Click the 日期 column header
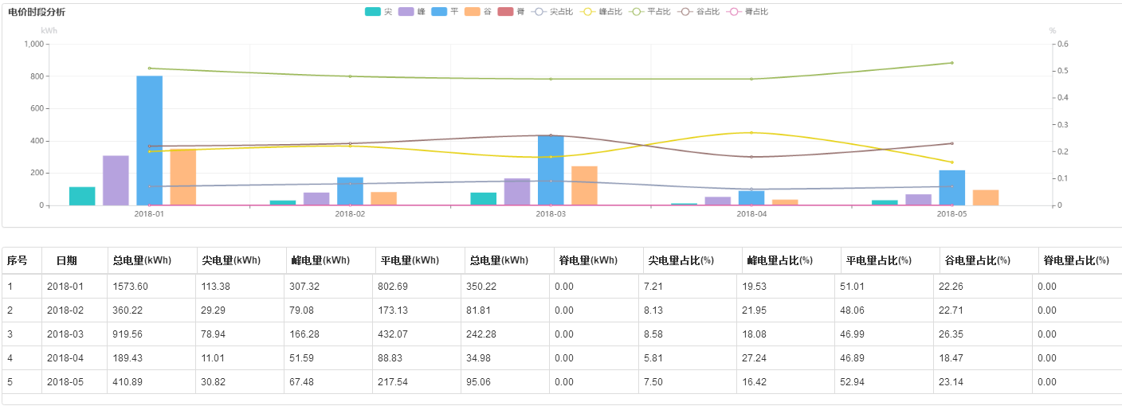This screenshot has height=406, width=1122. 67,260
